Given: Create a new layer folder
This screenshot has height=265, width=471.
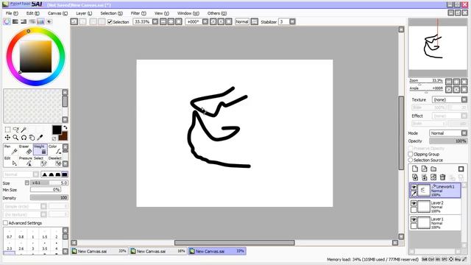Looking at the screenshot, I should [x=433, y=169].
